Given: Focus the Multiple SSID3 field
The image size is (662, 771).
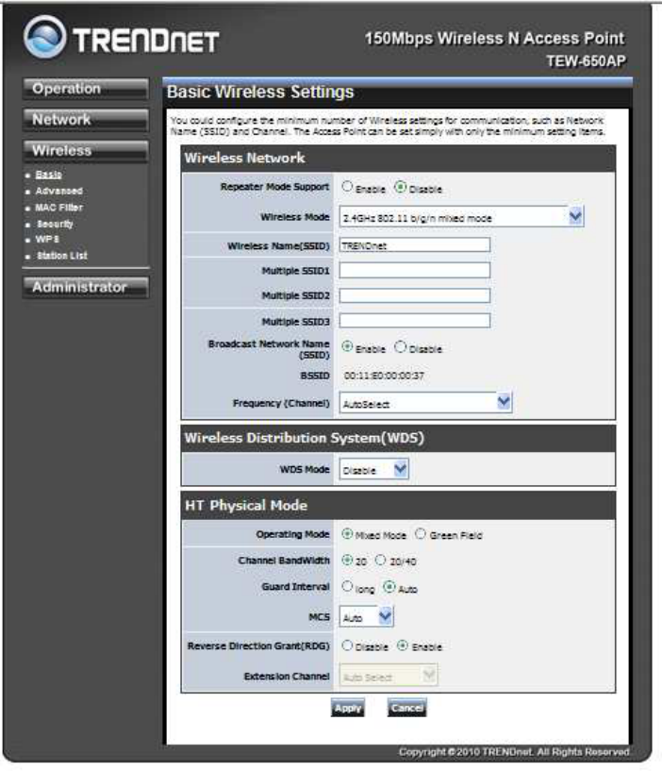Looking at the screenshot, I should (415, 321).
